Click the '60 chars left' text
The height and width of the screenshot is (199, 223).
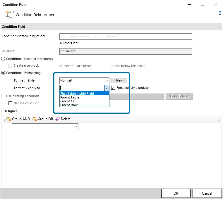(69, 43)
